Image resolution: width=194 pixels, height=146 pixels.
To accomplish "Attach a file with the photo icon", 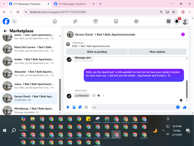I will 74,107.
